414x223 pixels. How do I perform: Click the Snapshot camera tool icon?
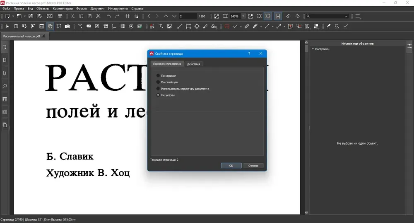[67, 26]
